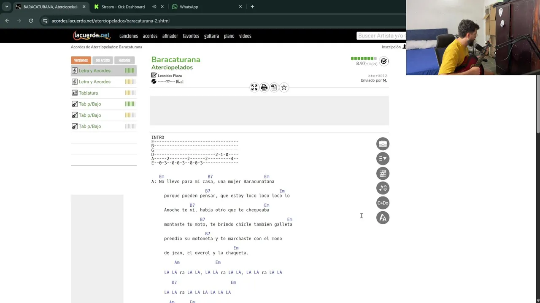Click the pencil-note icon beside Leonidas Plaza
This screenshot has width=540, height=303.
click(154, 75)
